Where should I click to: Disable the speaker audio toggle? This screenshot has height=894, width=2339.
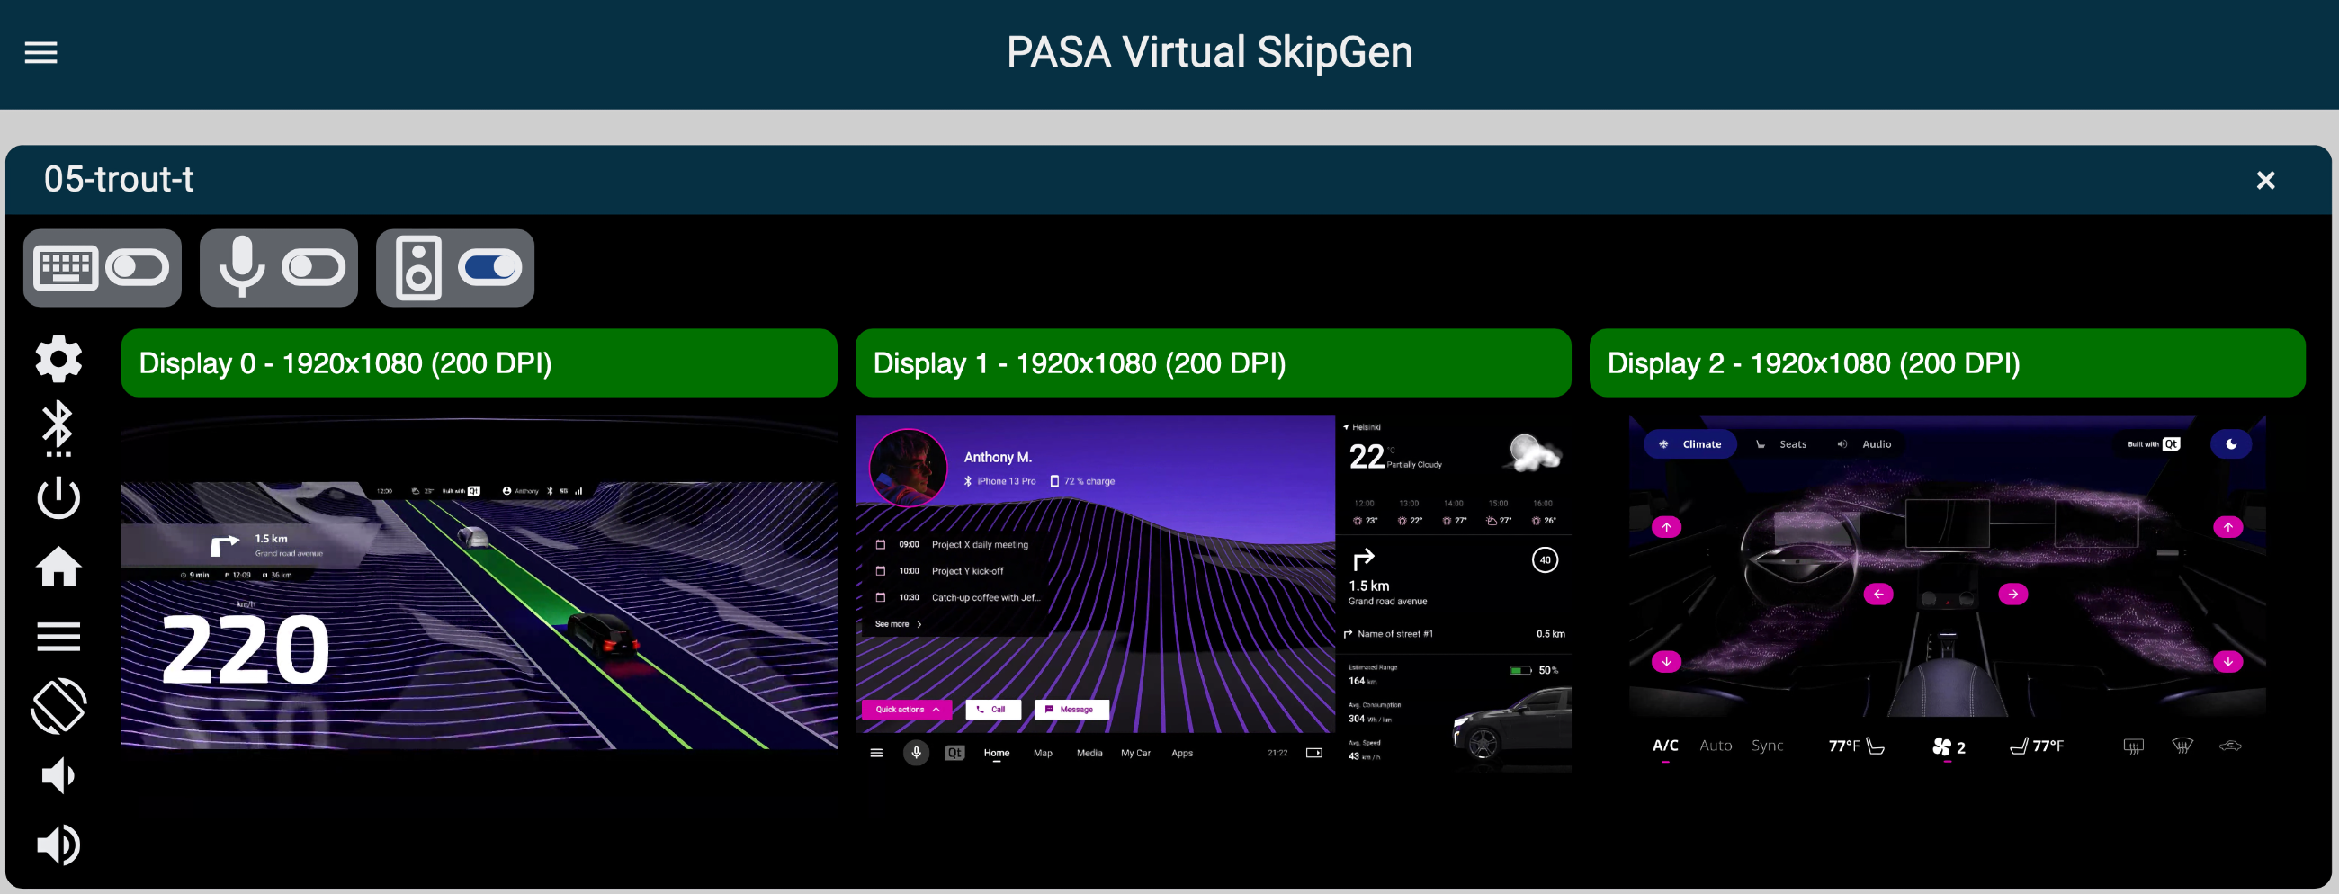(x=489, y=268)
